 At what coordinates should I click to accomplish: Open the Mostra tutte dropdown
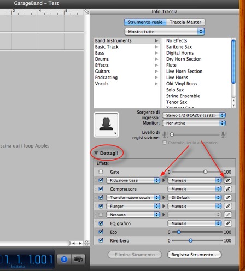pos(165,32)
